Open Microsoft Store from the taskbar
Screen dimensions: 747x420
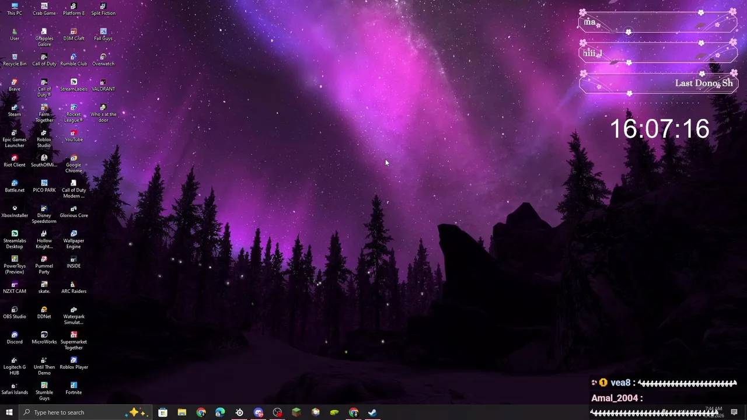click(x=163, y=412)
